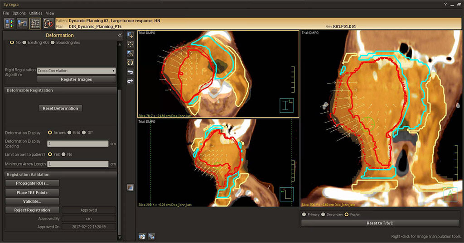Click the panel scrollbar down arrow
The height and width of the screenshot is (243, 464).
pos(120,238)
